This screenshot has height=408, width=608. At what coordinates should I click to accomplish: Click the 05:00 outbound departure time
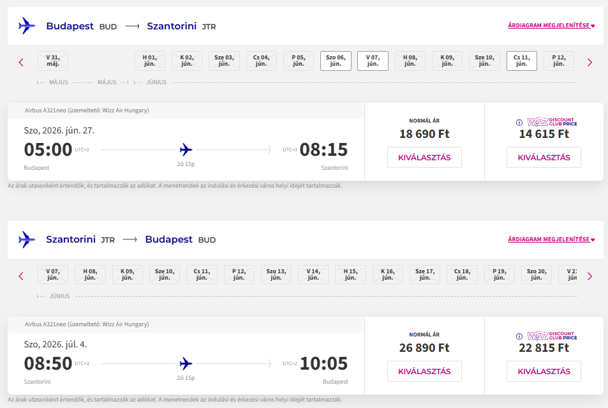[x=48, y=149]
